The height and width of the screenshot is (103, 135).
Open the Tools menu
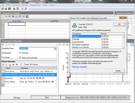[45, 5]
